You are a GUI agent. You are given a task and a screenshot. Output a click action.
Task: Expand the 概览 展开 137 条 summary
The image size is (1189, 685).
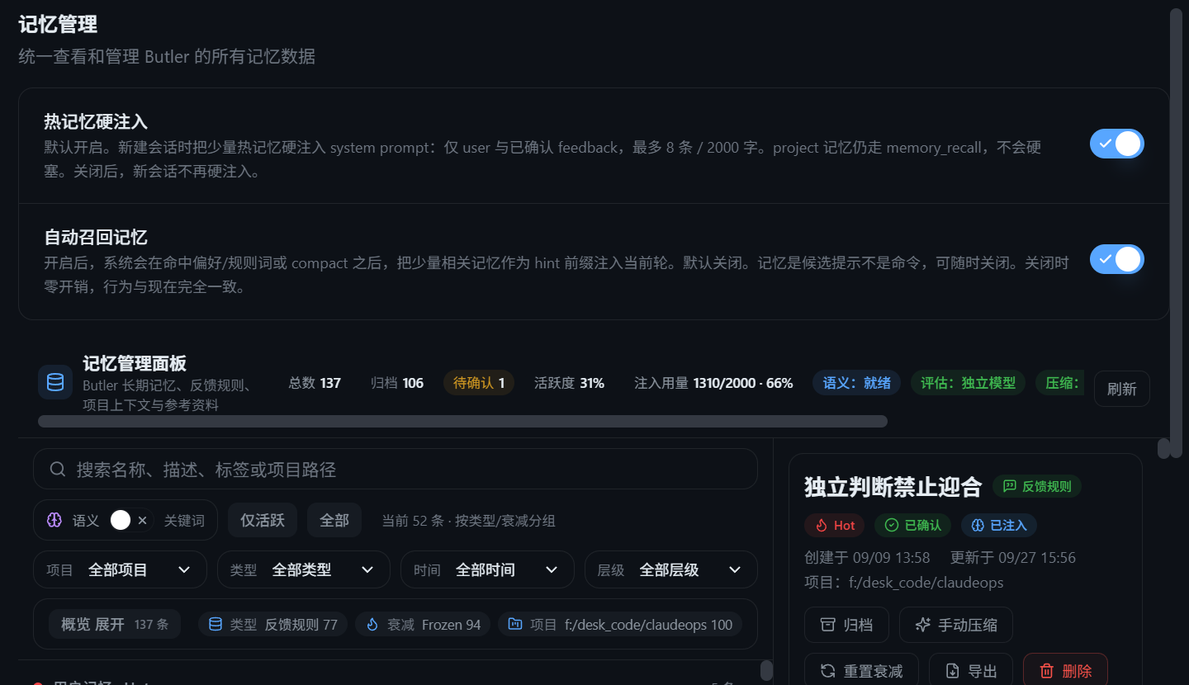coord(115,625)
